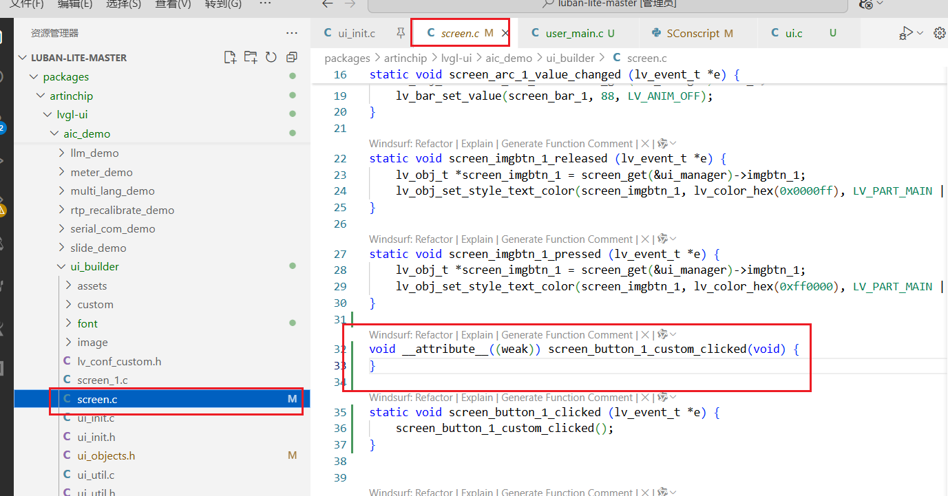This screenshot has width=948, height=496.
Task: Collapse all folders in explorer
Action: (x=292, y=57)
